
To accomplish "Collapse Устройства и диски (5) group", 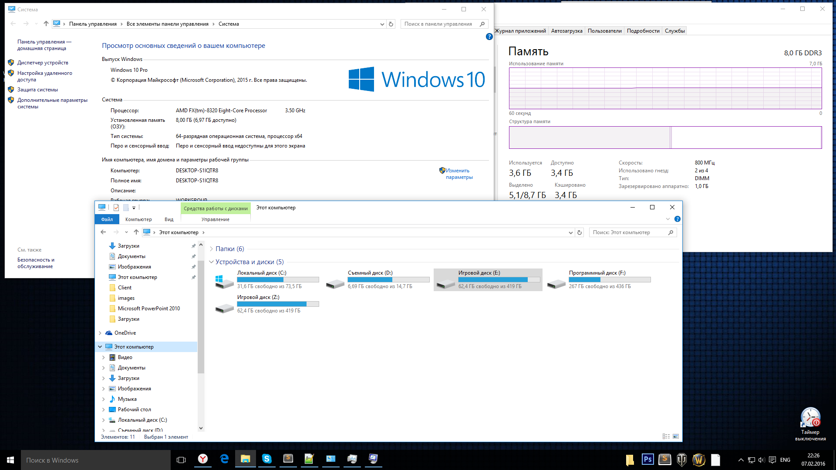I will click(211, 262).
